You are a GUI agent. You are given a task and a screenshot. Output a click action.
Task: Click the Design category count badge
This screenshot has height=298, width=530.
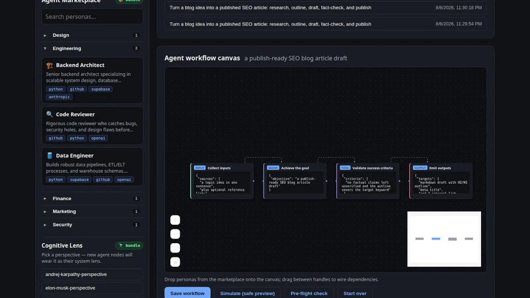point(136,35)
